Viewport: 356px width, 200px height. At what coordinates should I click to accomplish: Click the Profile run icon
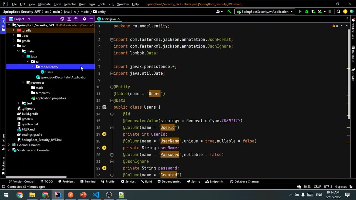(320, 12)
